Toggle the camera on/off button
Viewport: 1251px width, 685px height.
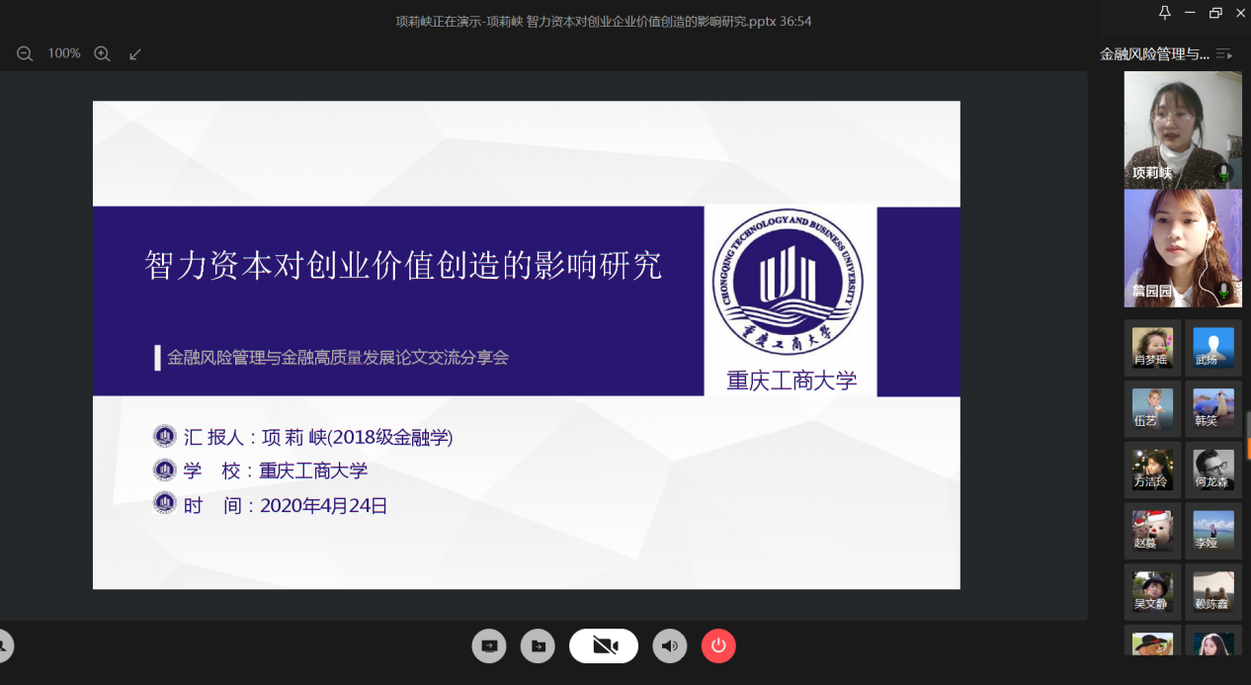coord(604,646)
